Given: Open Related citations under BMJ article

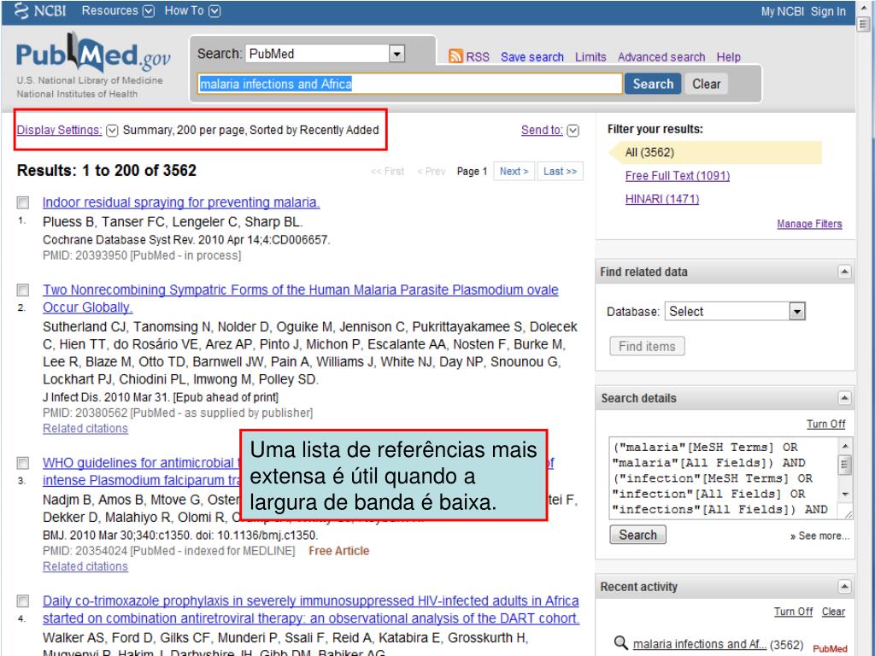Looking at the screenshot, I should click(x=85, y=566).
